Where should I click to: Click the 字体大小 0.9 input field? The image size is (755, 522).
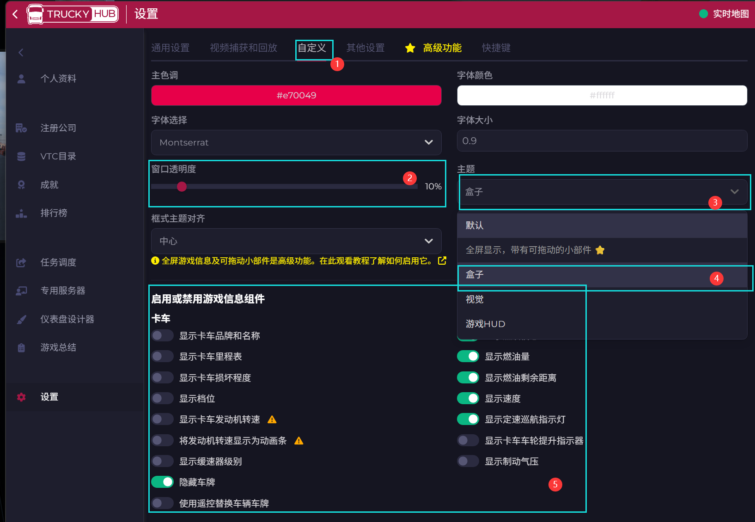click(x=602, y=141)
